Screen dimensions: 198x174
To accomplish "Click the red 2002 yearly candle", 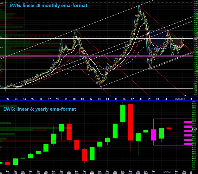I will (x=84, y=155).
